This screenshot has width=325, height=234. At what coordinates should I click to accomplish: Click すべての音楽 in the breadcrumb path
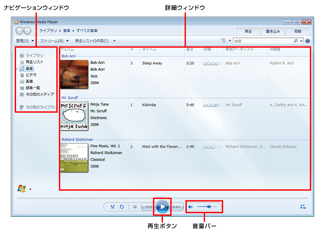(87, 31)
